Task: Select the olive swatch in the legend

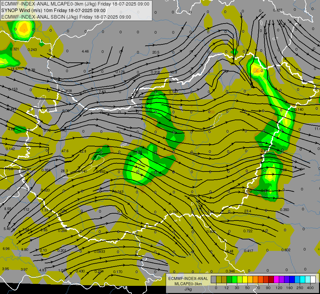Action: (x=219, y=280)
